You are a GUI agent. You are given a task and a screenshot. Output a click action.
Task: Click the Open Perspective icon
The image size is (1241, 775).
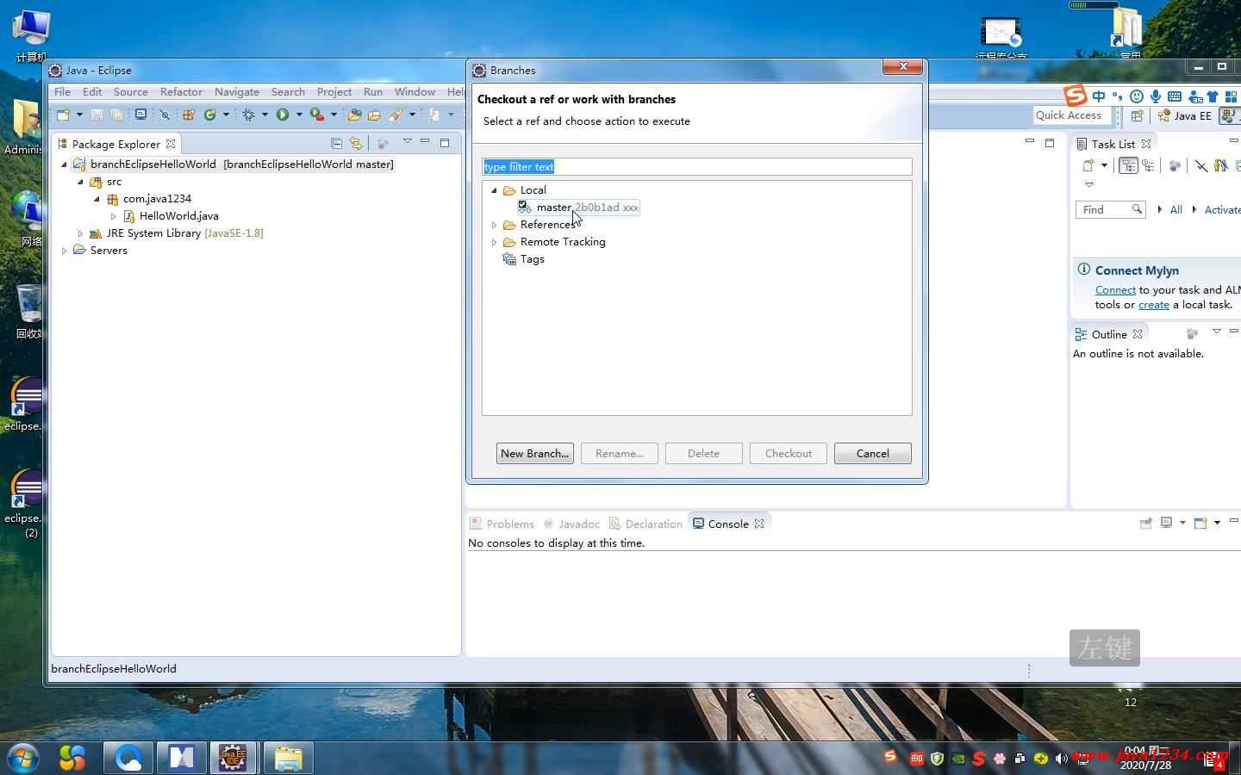click(1137, 115)
